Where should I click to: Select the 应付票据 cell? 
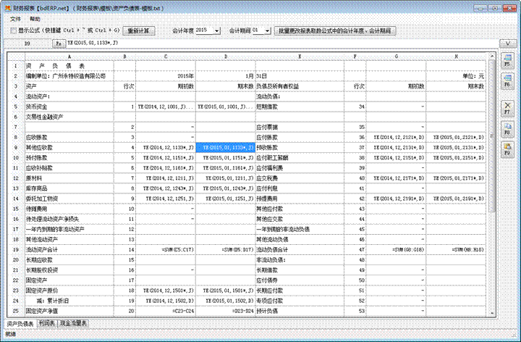tap(300, 127)
